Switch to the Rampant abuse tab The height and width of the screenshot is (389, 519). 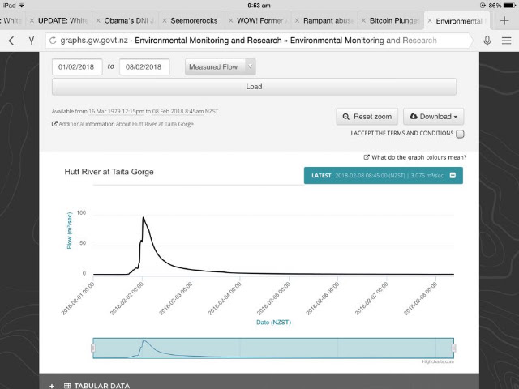[x=328, y=20]
